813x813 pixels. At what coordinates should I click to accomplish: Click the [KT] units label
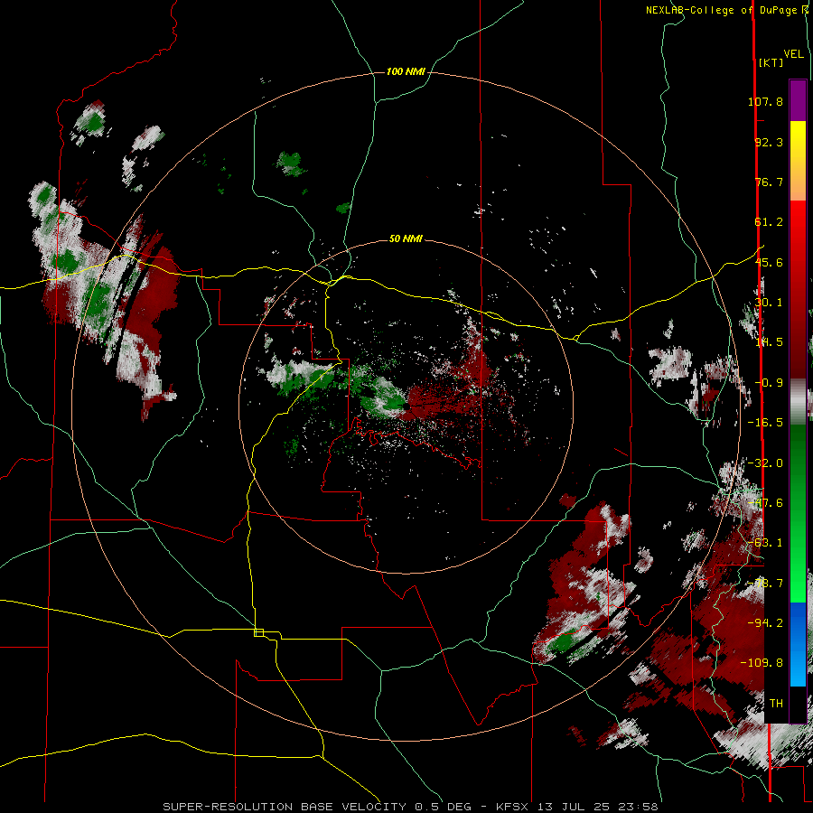click(771, 62)
